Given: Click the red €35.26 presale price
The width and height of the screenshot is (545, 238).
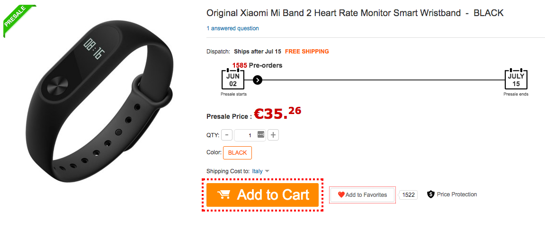Looking at the screenshot, I should tap(277, 114).
